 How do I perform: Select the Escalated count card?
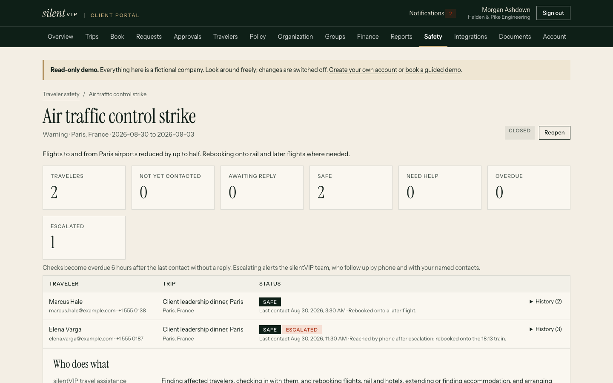click(x=84, y=237)
